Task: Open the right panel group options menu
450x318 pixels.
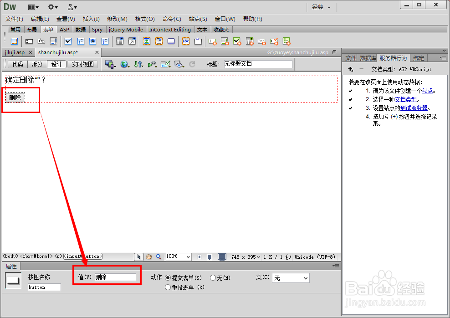Action: tap(443, 58)
